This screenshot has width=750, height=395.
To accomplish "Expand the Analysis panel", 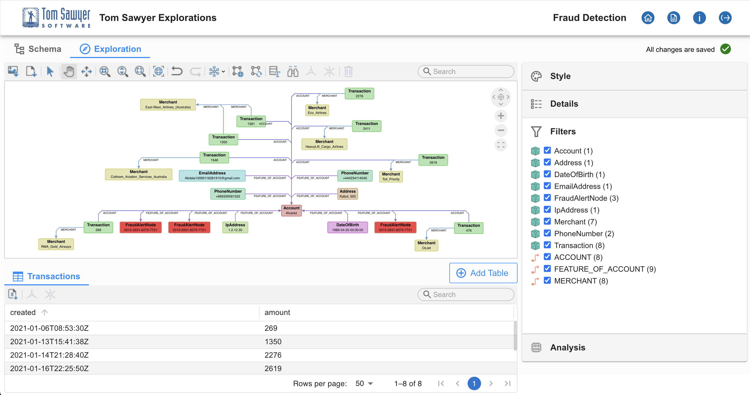I will 567,347.
